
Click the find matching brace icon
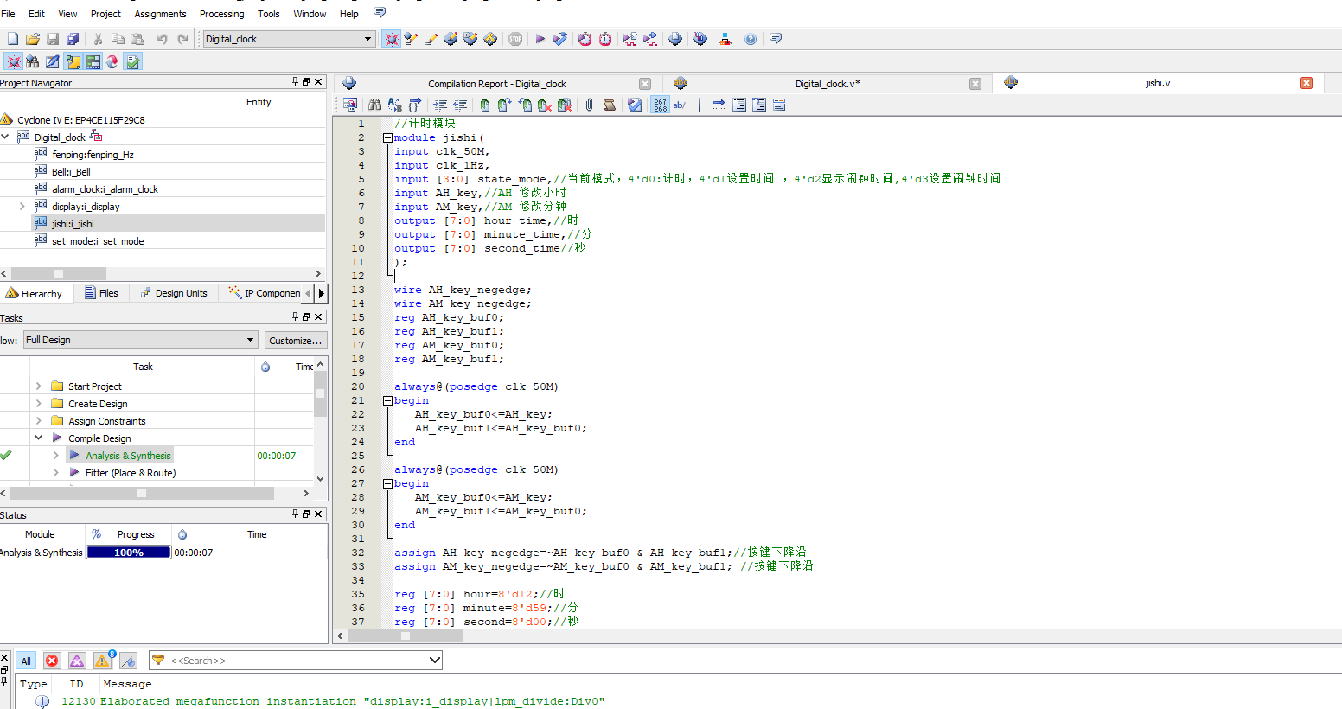(415, 105)
